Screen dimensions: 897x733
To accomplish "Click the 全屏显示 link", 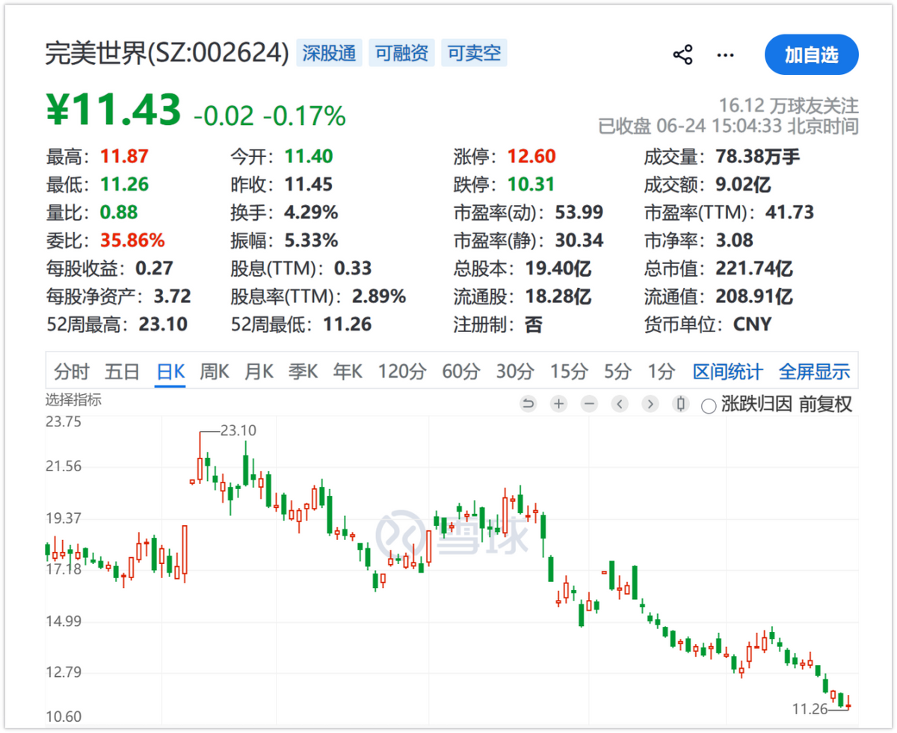I will (815, 371).
